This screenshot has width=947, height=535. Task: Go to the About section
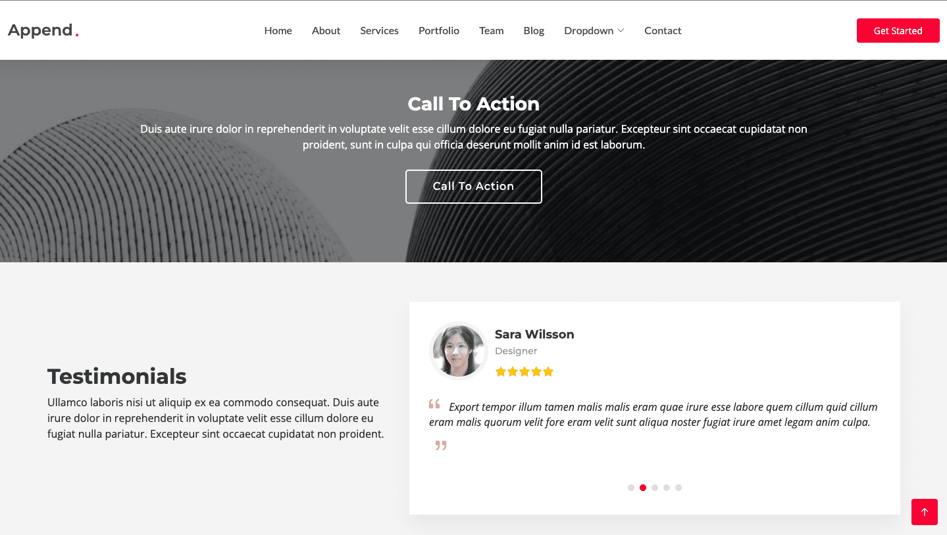326,31
